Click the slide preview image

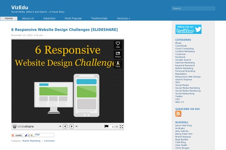67,81
